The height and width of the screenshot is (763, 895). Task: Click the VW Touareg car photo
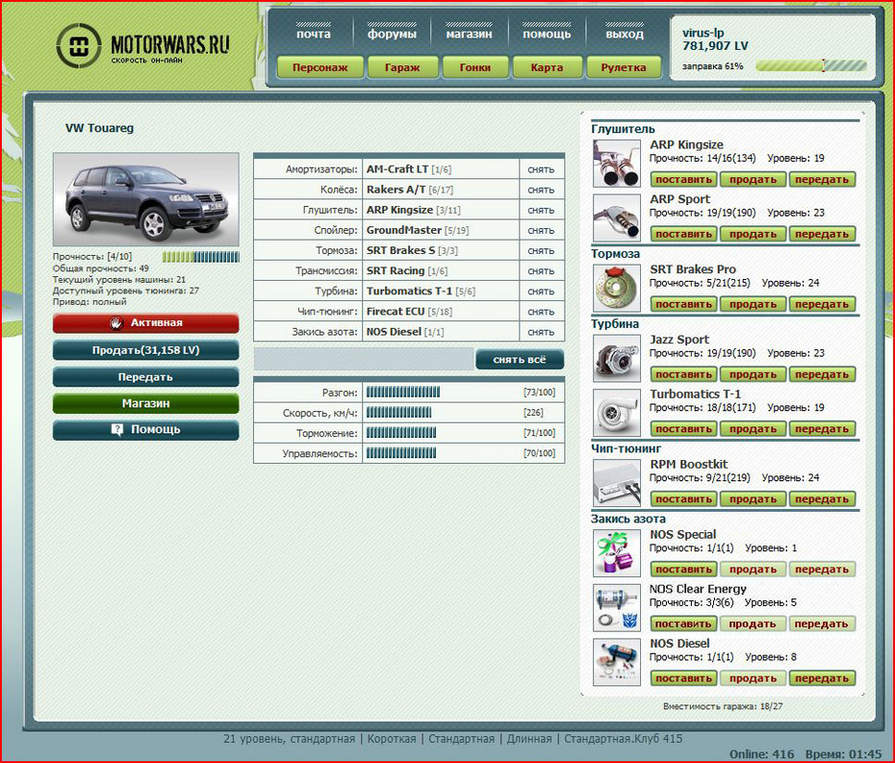click(x=146, y=199)
